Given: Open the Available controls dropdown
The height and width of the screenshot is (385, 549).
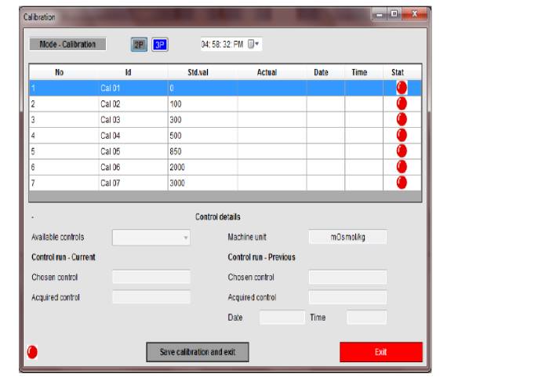Looking at the screenshot, I should pyautogui.click(x=151, y=238).
